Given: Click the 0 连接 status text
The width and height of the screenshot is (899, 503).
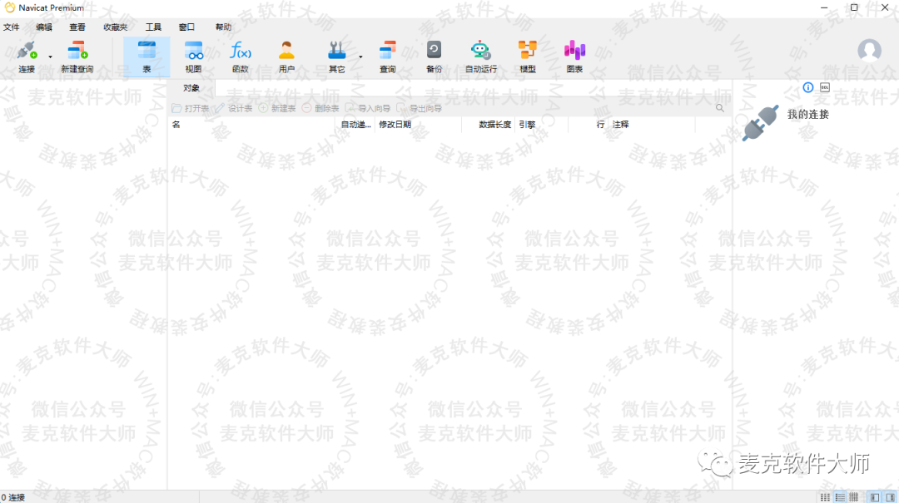Looking at the screenshot, I should 13,497.
